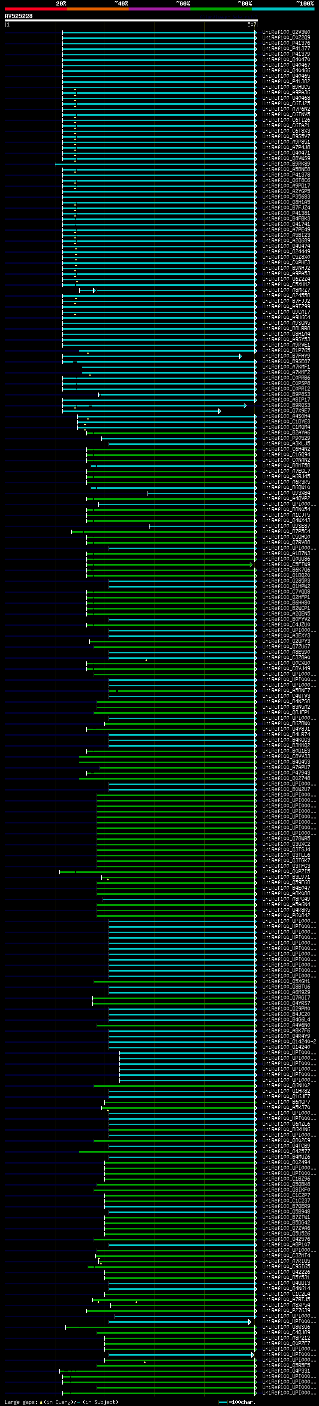Screen dimensions: 319x1406
Task: Click the cyan ~100% identity legend segment
Action: [x=283, y=9]
